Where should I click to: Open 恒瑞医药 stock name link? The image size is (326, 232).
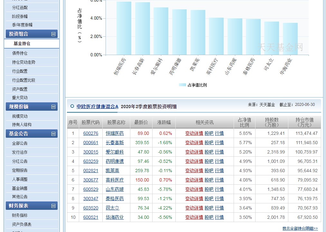pyautogui.click(x=115, y=133)
